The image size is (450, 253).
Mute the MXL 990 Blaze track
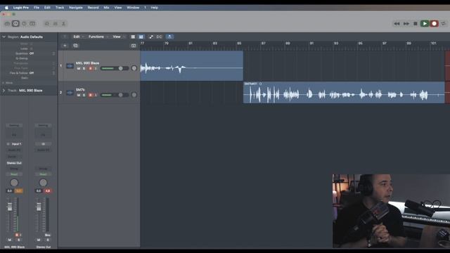[79, 69]
